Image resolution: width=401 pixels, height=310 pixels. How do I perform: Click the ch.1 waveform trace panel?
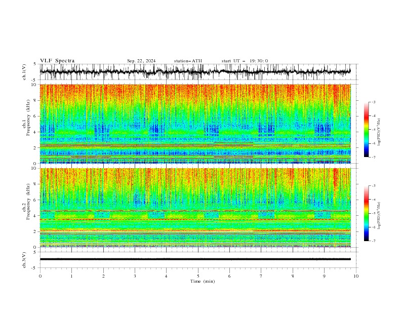(198, 72)
